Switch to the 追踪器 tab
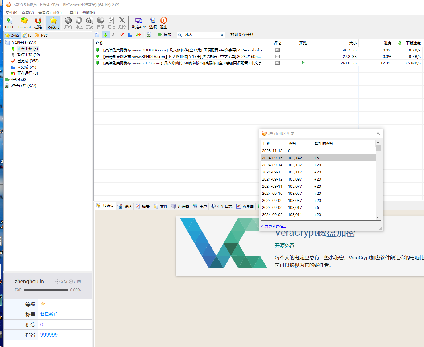This screenshot has width=424, height=347. coord(180,206)
